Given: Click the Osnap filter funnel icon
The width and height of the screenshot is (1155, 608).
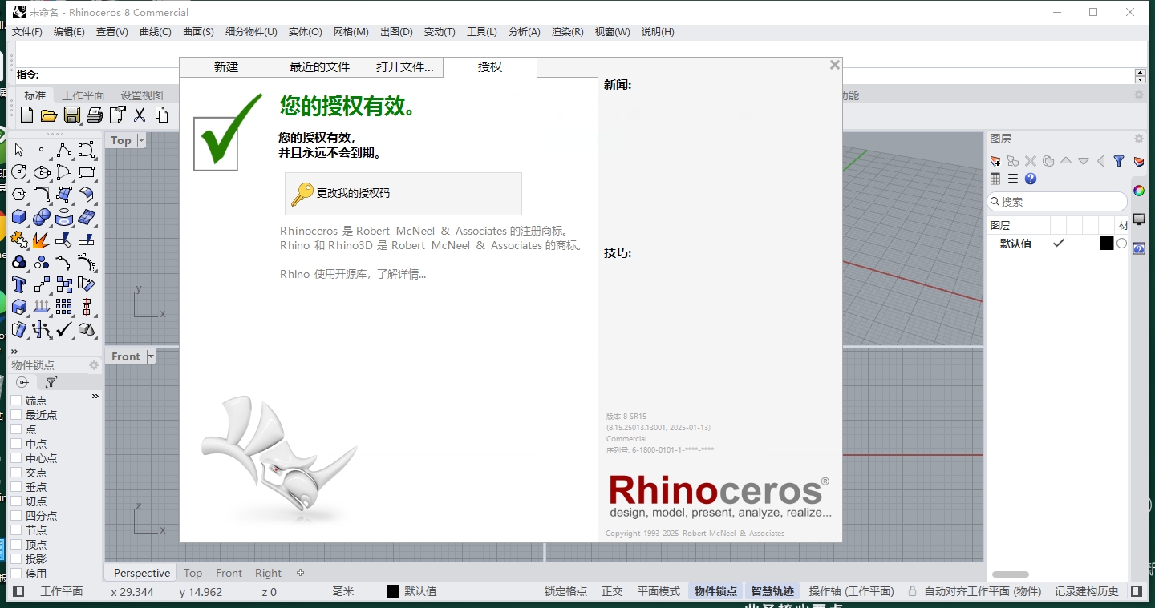Looking at the screenshot, I should coord(51,382).
